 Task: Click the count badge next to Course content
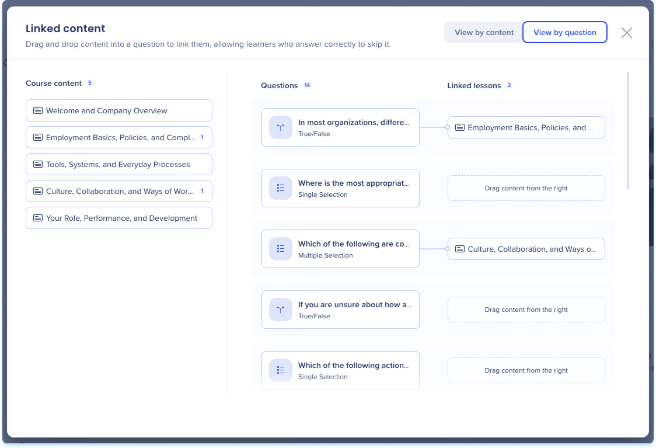click(x=89, y=83)
